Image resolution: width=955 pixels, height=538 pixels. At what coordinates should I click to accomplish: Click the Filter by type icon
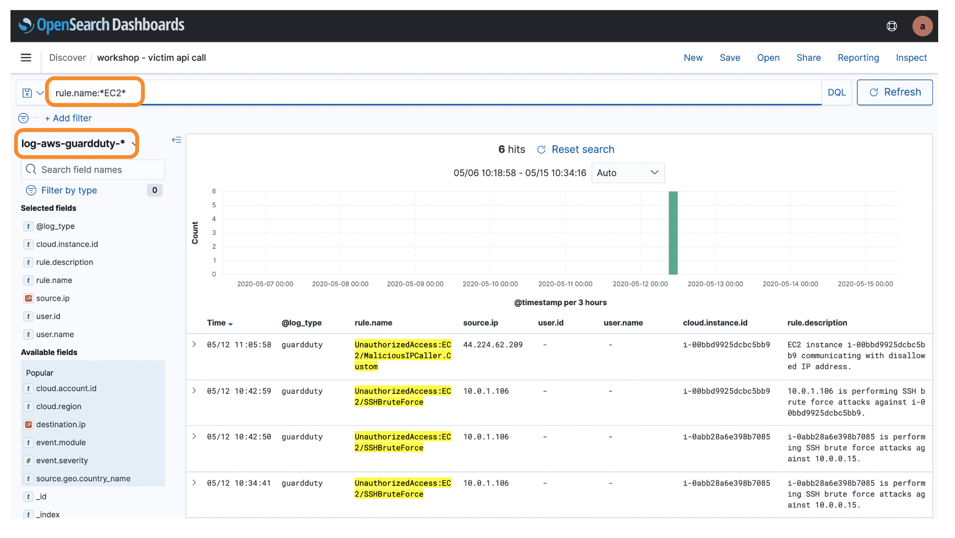[31, 190]
